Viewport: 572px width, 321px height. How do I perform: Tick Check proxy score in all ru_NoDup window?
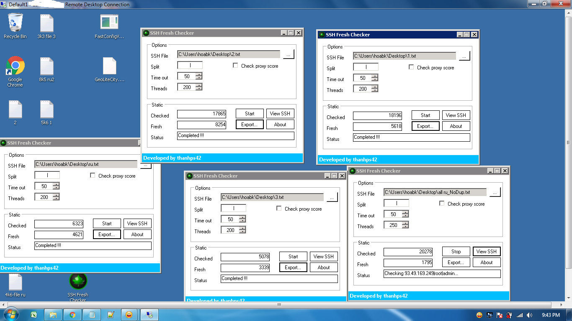coord(442,204)
